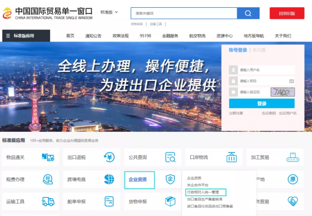The image size is (312, 216).
Task: Click the 运输工具 truck icon
Action: pyautogui.click(x=47, y=201)
